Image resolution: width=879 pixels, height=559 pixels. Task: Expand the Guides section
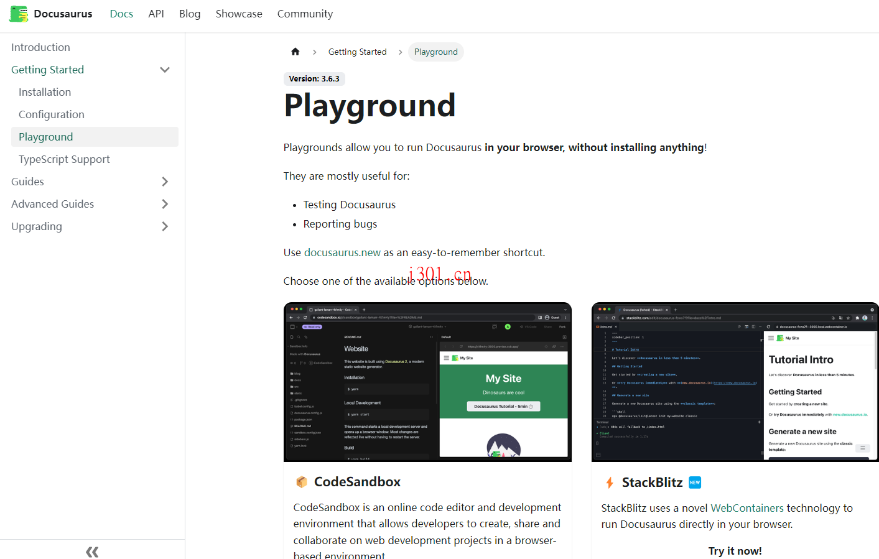coord(165,182)
